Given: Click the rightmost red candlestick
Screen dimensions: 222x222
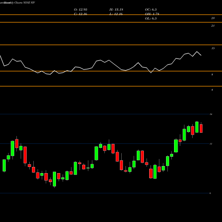Looking at the screenshot, I should point(201,128).
